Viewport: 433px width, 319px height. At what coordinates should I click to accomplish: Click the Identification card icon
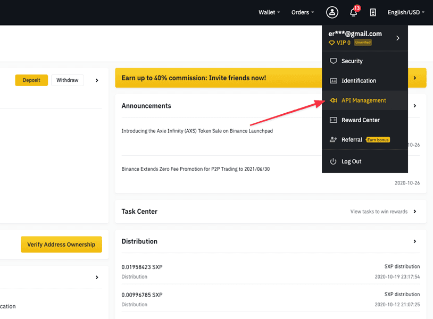tap(334, 81)
